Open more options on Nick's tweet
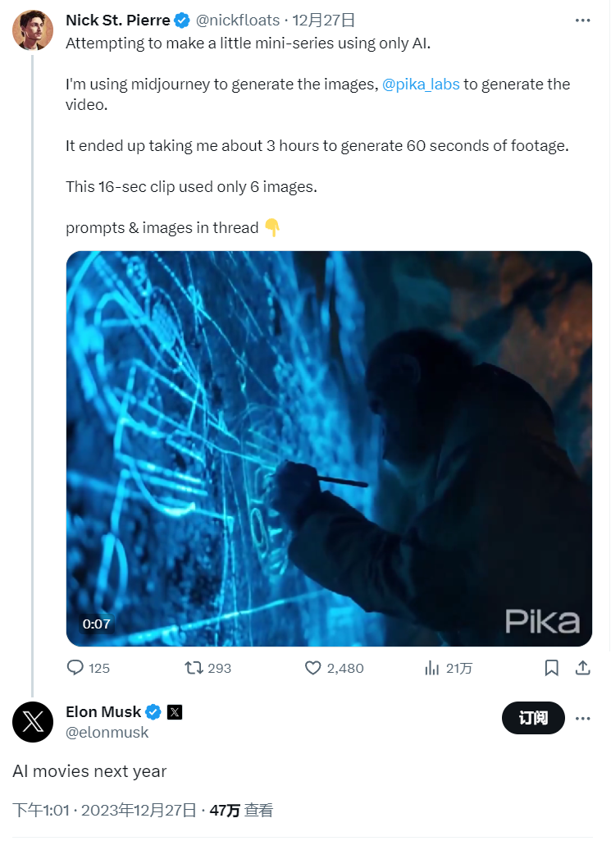 coord(582,20)
